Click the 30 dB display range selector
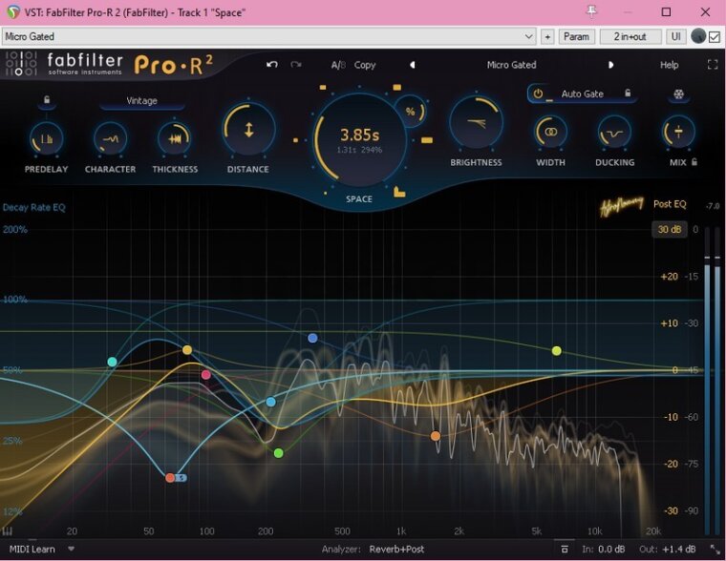726x561 pixels. [x=669, y=229]
